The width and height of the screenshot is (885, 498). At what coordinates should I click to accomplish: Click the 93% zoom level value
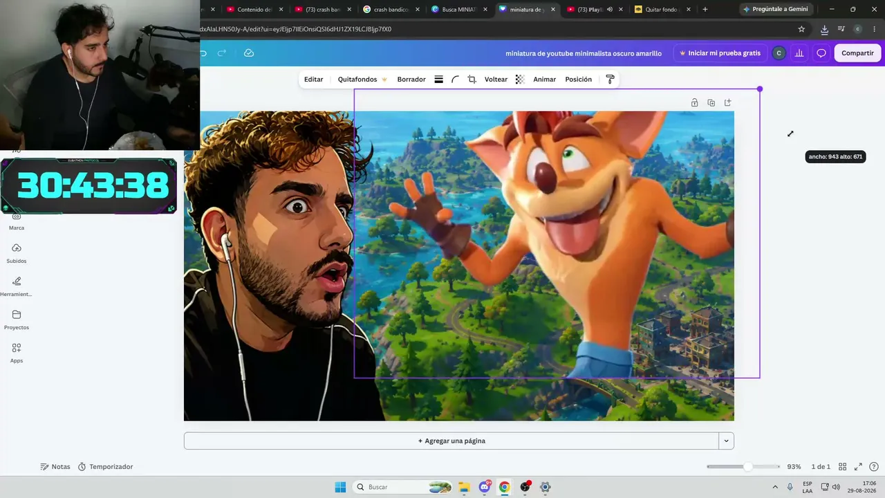[794, 467]
